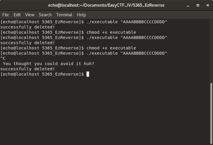This screenshot has width=213, height=145.
Task: Close the terminal window
Action: tap(207, 5)
